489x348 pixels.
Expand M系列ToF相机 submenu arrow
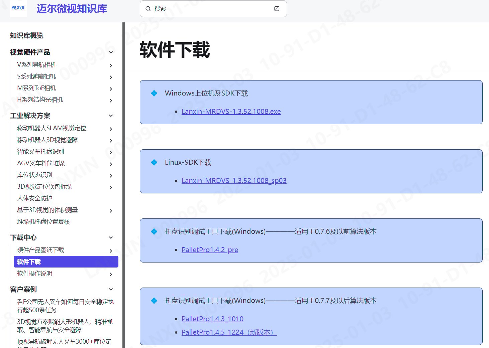(x=111, y=89)
